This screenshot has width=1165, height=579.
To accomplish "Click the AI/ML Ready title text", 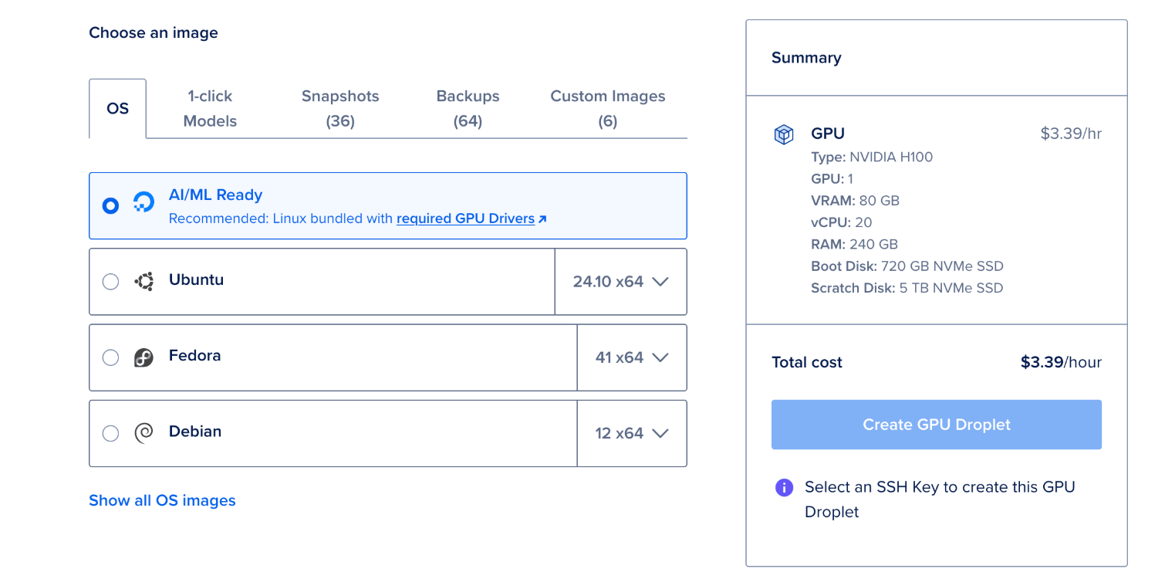I will (216, 195).
